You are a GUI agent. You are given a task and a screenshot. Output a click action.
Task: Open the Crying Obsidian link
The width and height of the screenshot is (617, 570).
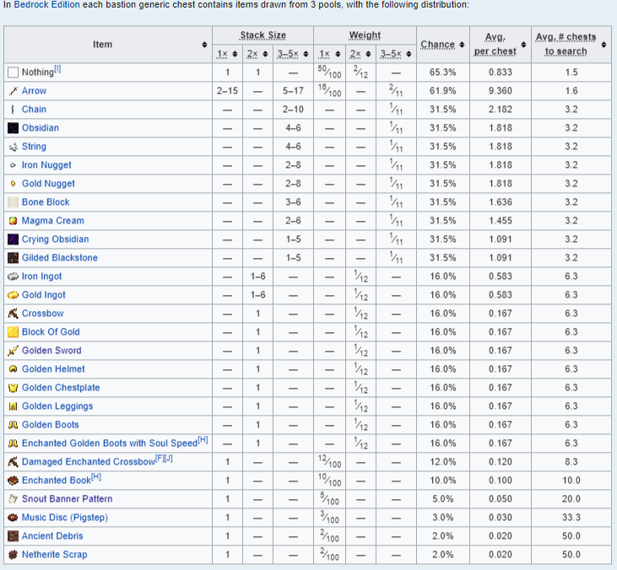point(55,239)
